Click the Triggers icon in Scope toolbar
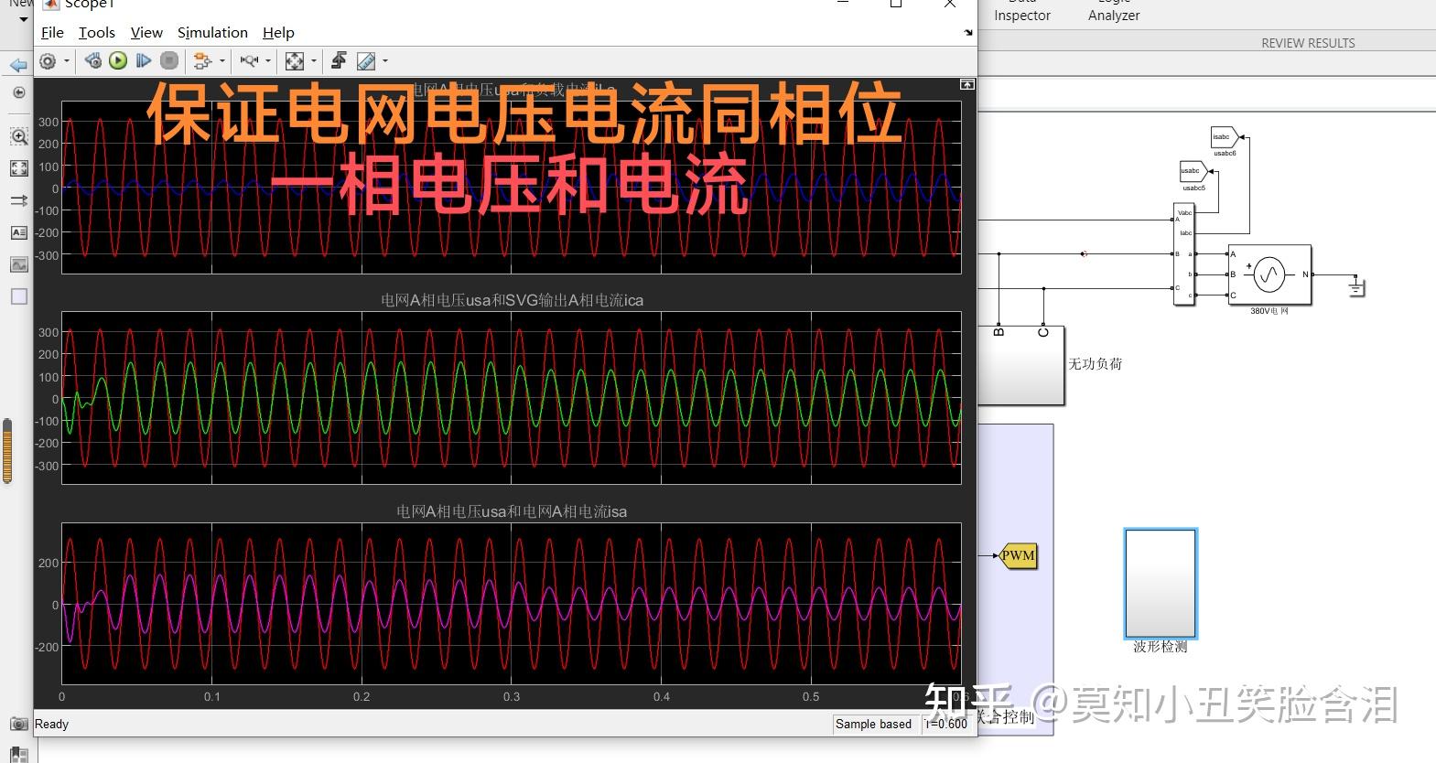This screenshot has width=1436, height=763. pos(339,60)
